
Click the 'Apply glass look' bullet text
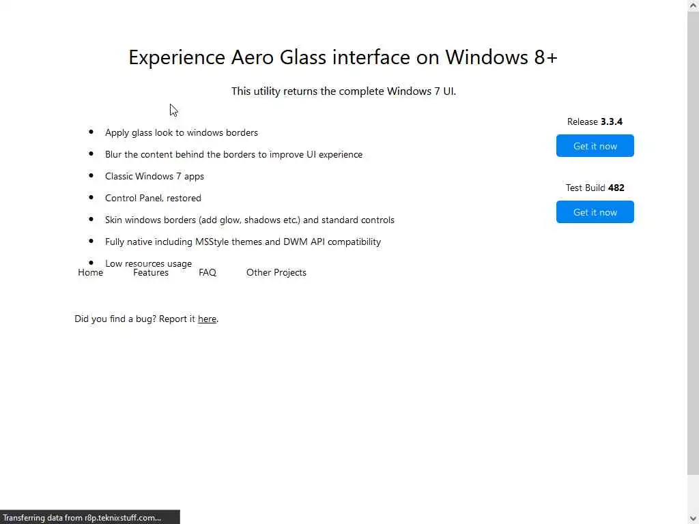[x=181, y=132]
